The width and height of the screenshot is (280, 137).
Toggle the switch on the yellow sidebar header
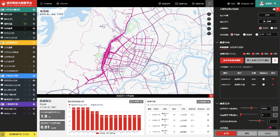coord(3,43)
